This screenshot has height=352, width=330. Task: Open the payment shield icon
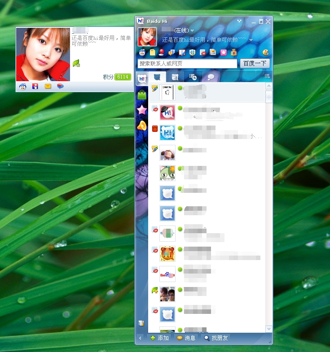coord(193,52)
